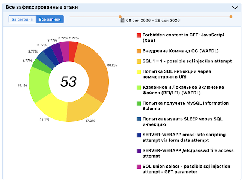The width and height of the screenshot is (244, 182).
Task: Click the magenta donut segment
Action: 65,52
